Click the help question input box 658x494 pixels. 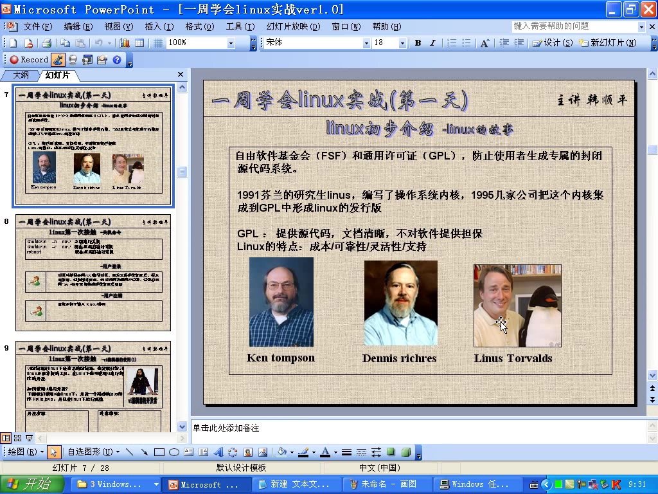pyautogui.click(x=574, y=26)
